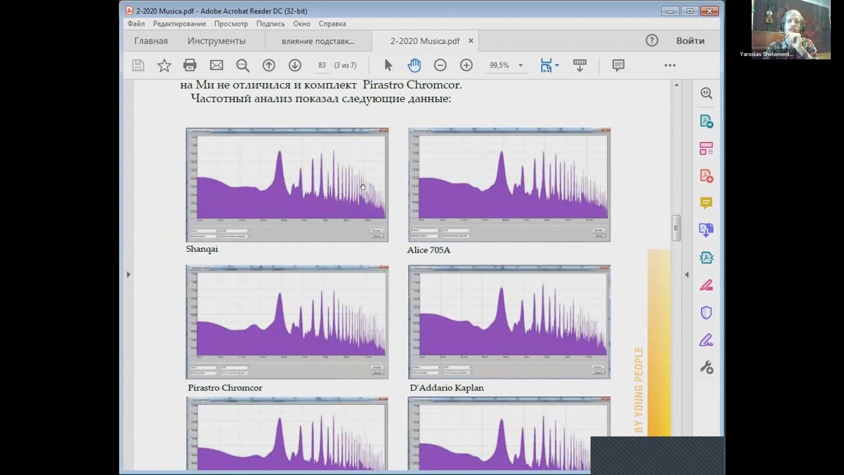Screen dimensions: 844x475
Task: Open the find text magnifier icon
Action: click(243, 65)
